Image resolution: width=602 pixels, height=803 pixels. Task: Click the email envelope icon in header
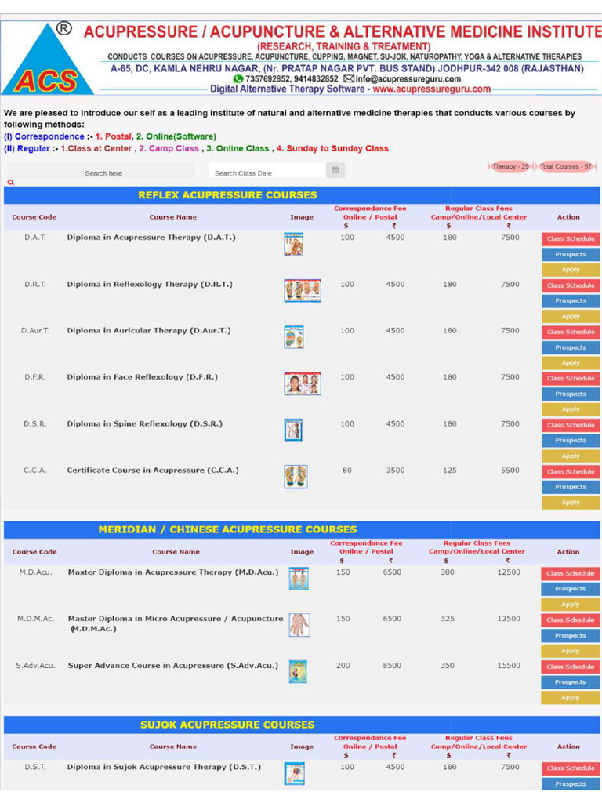pos(349,79)
